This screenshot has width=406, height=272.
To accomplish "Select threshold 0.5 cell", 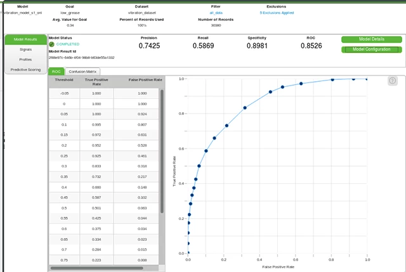I will click(x=64, y=208).
